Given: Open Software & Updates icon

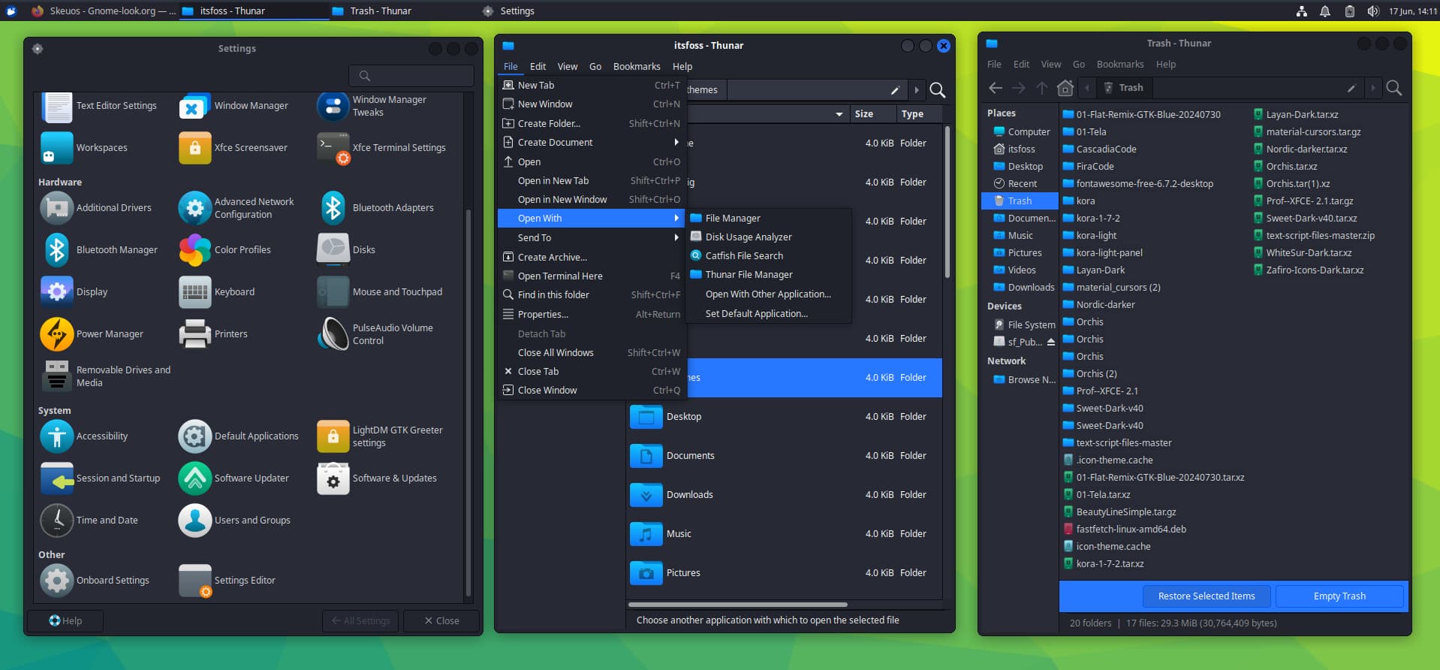Looking at the screenshot, I should [x=333, y=478].
